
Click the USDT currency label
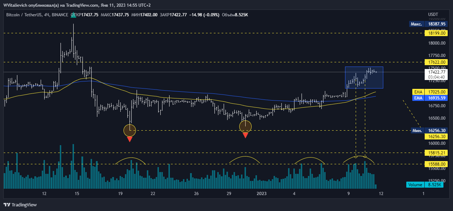(433, 15)
